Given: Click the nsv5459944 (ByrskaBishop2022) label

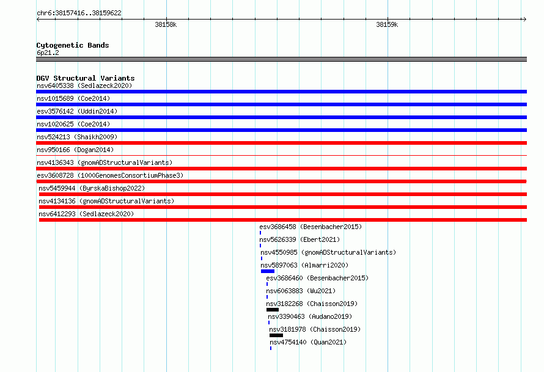Looking at the screenshot, I should click(x=92, y=188).
